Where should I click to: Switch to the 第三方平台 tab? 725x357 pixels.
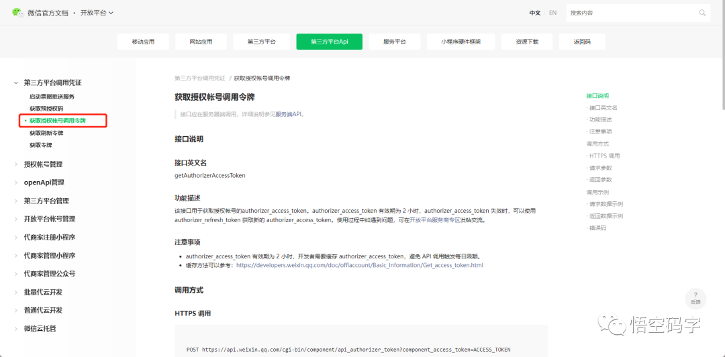[x=262, y=42]
